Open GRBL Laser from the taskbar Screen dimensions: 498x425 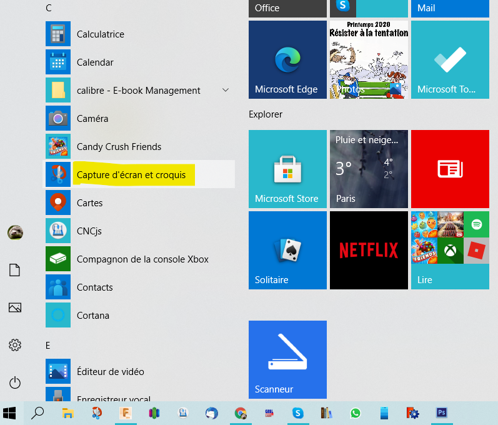tap(269, 413)
